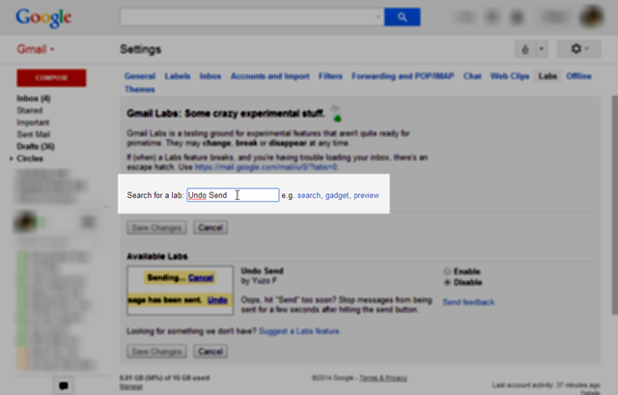Click the page vertical scrollbar
618x395 pixels.
pyautogui.click(x=614, y=205)
